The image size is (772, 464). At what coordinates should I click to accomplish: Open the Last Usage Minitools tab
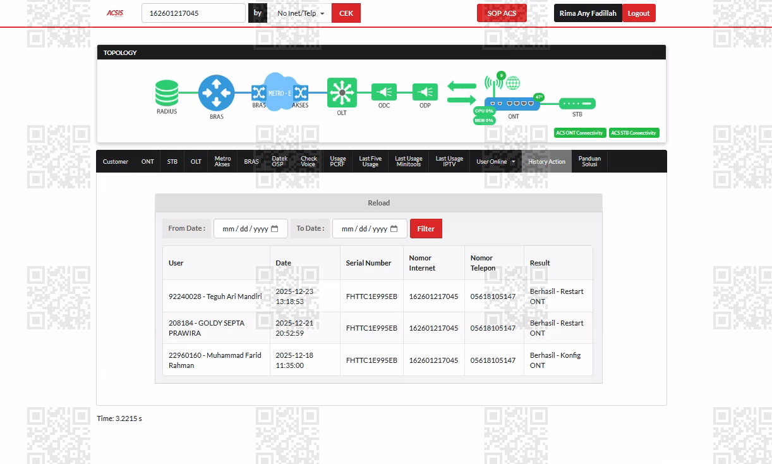408,162
